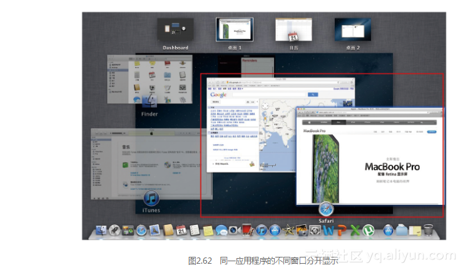
Task: Launch Launchpad rocket icon in Dock
Action: coord(114,230)
